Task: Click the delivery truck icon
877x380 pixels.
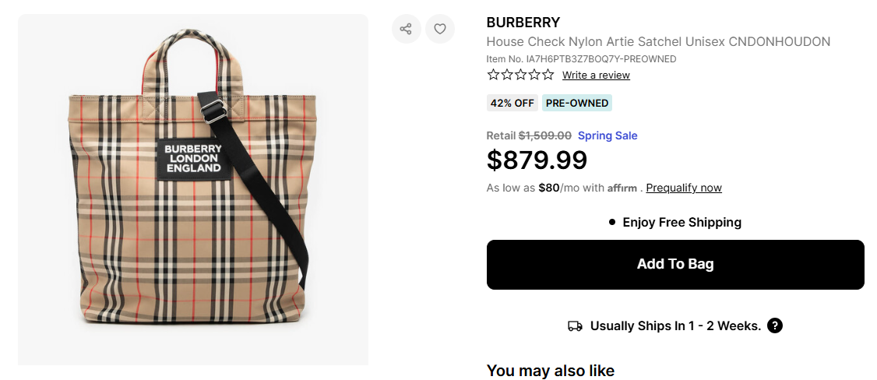Action: (x=575, y=326)
